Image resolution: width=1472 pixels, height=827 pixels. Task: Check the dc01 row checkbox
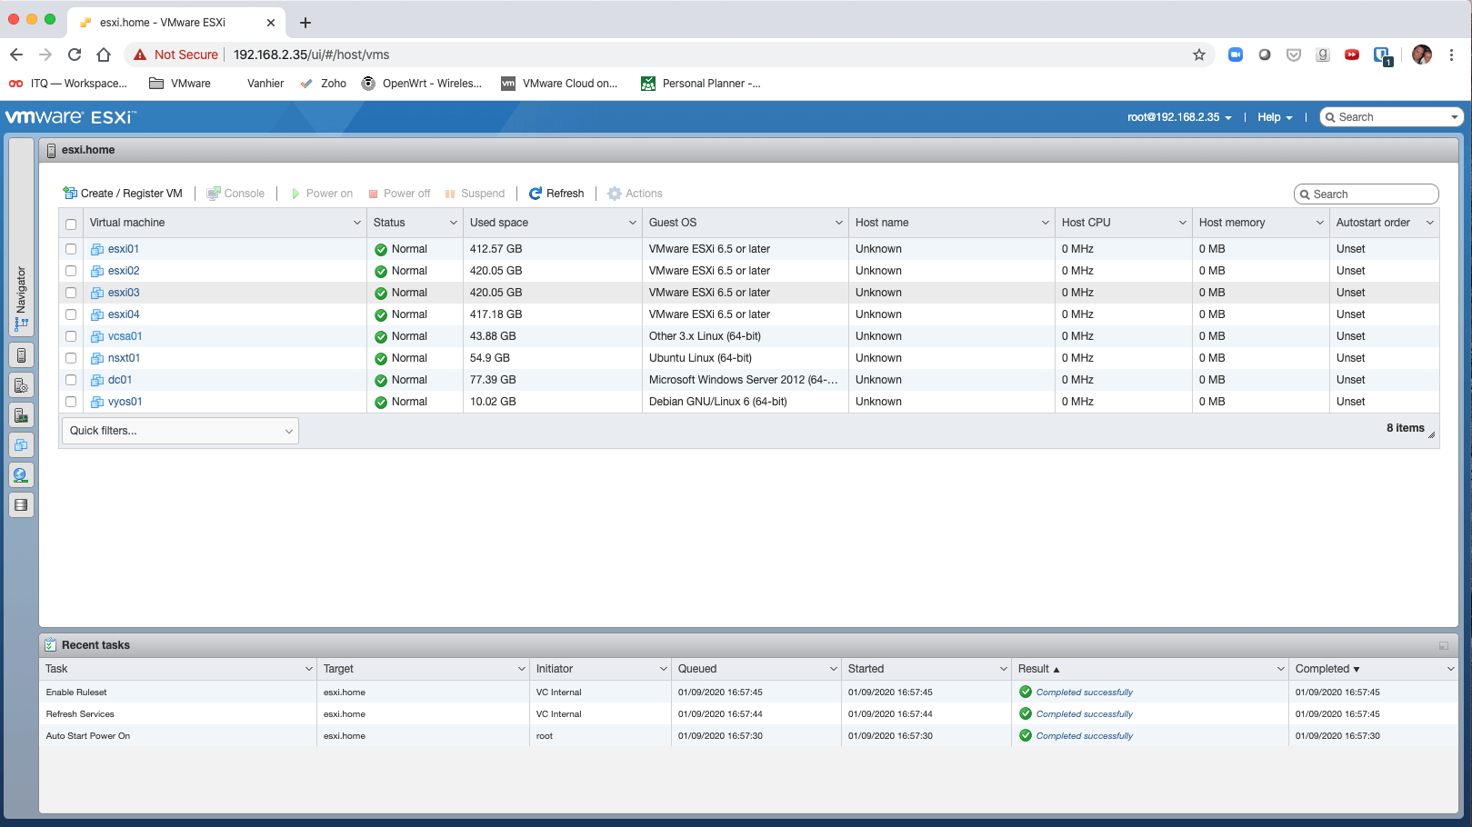pyautogui.click(x=71, y=380)
